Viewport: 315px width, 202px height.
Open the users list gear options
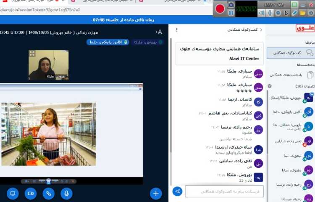click(x=270, y=86)
